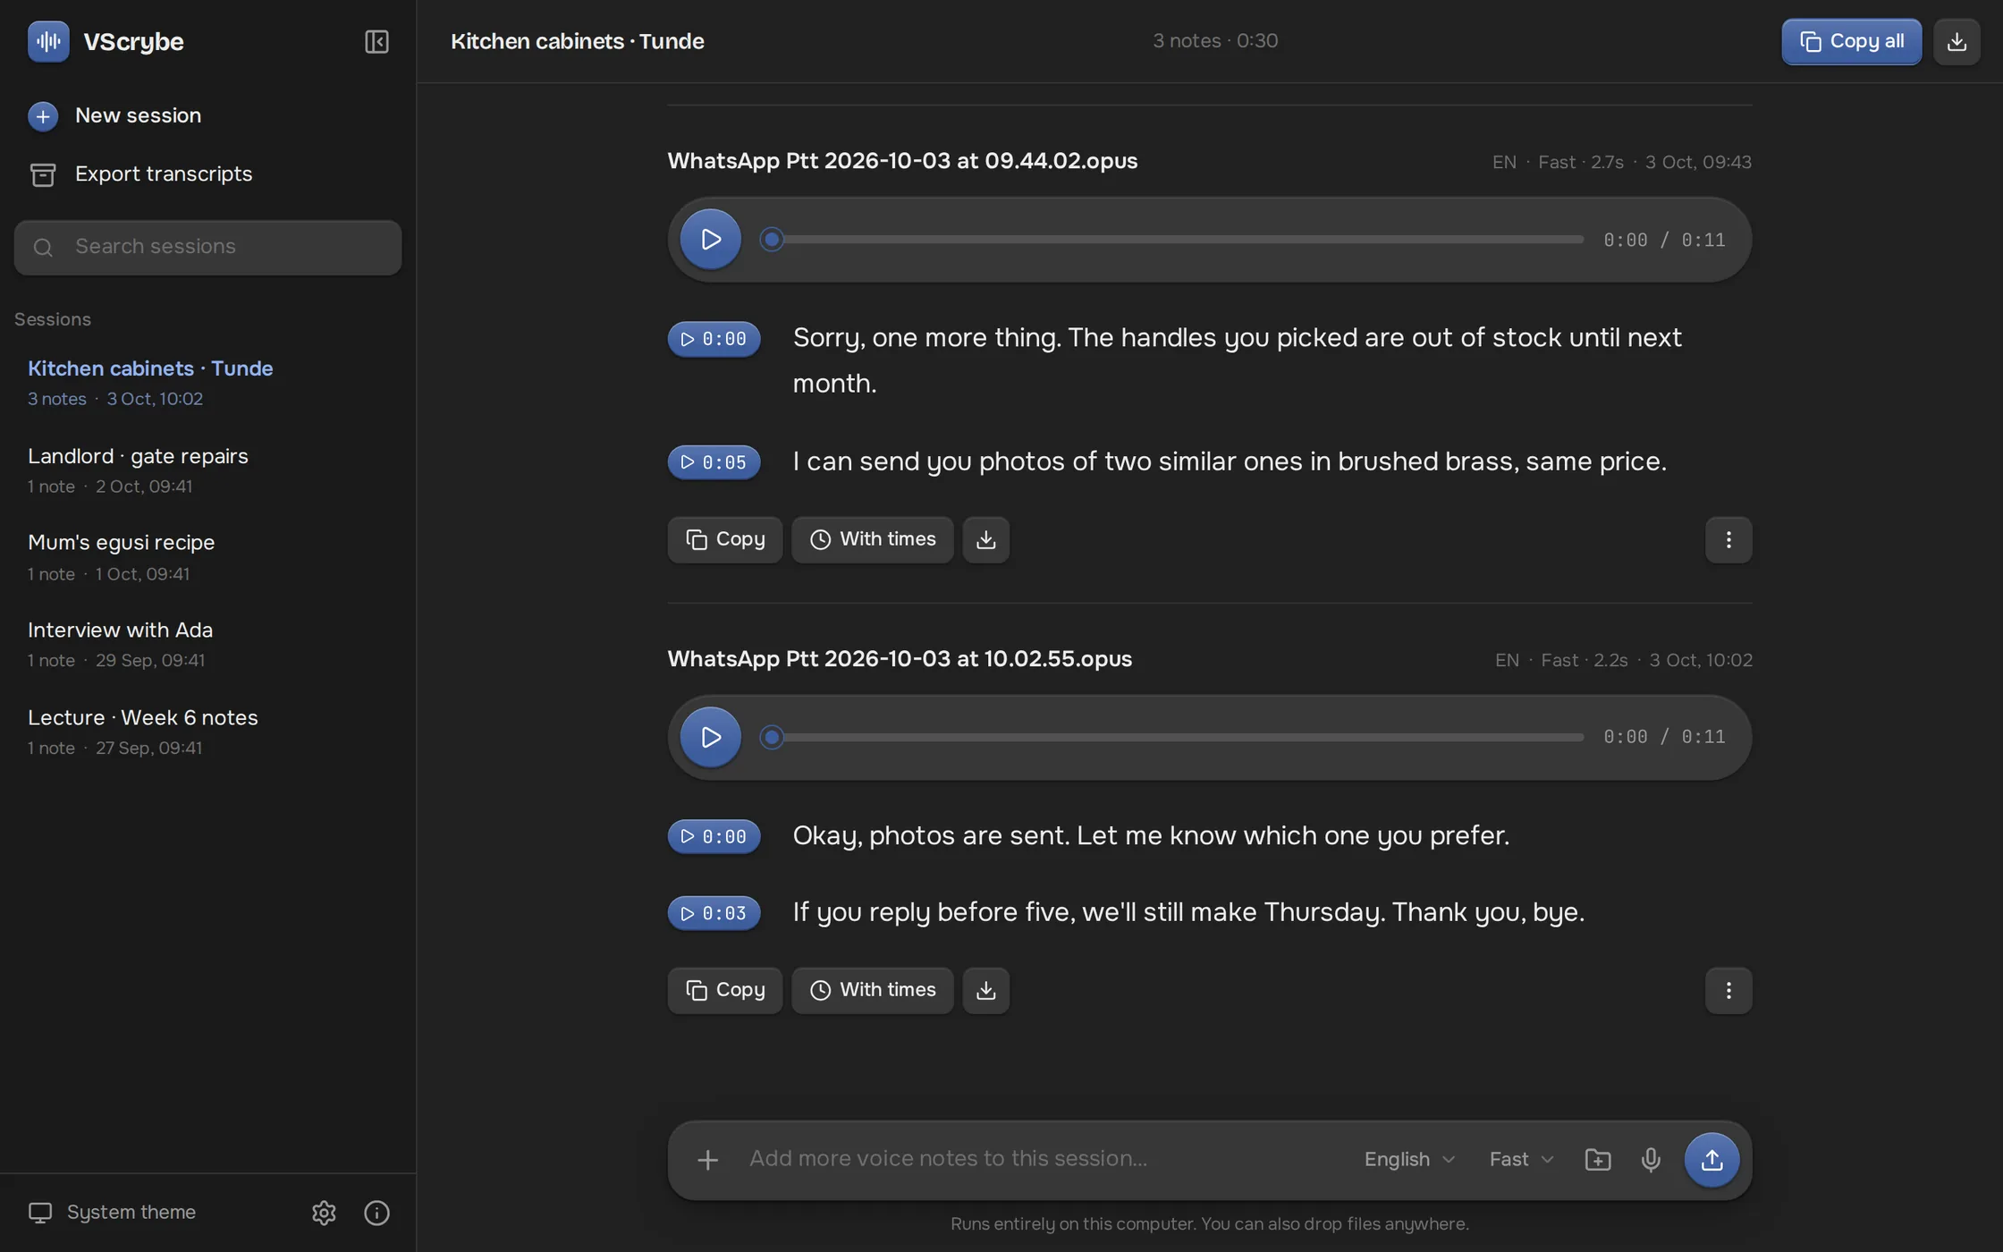Image resolution: width=2003 pixels, height=1252 pixels.
Task: Jump to 0:00 'Sorry, one more thing' segment
Action: (714, 339)
